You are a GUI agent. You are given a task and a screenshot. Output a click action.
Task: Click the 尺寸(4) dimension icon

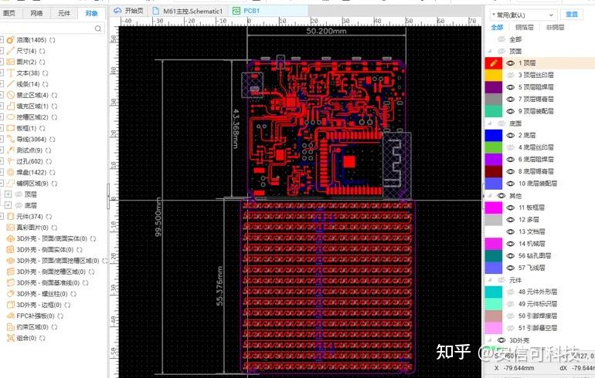[11, 51]
